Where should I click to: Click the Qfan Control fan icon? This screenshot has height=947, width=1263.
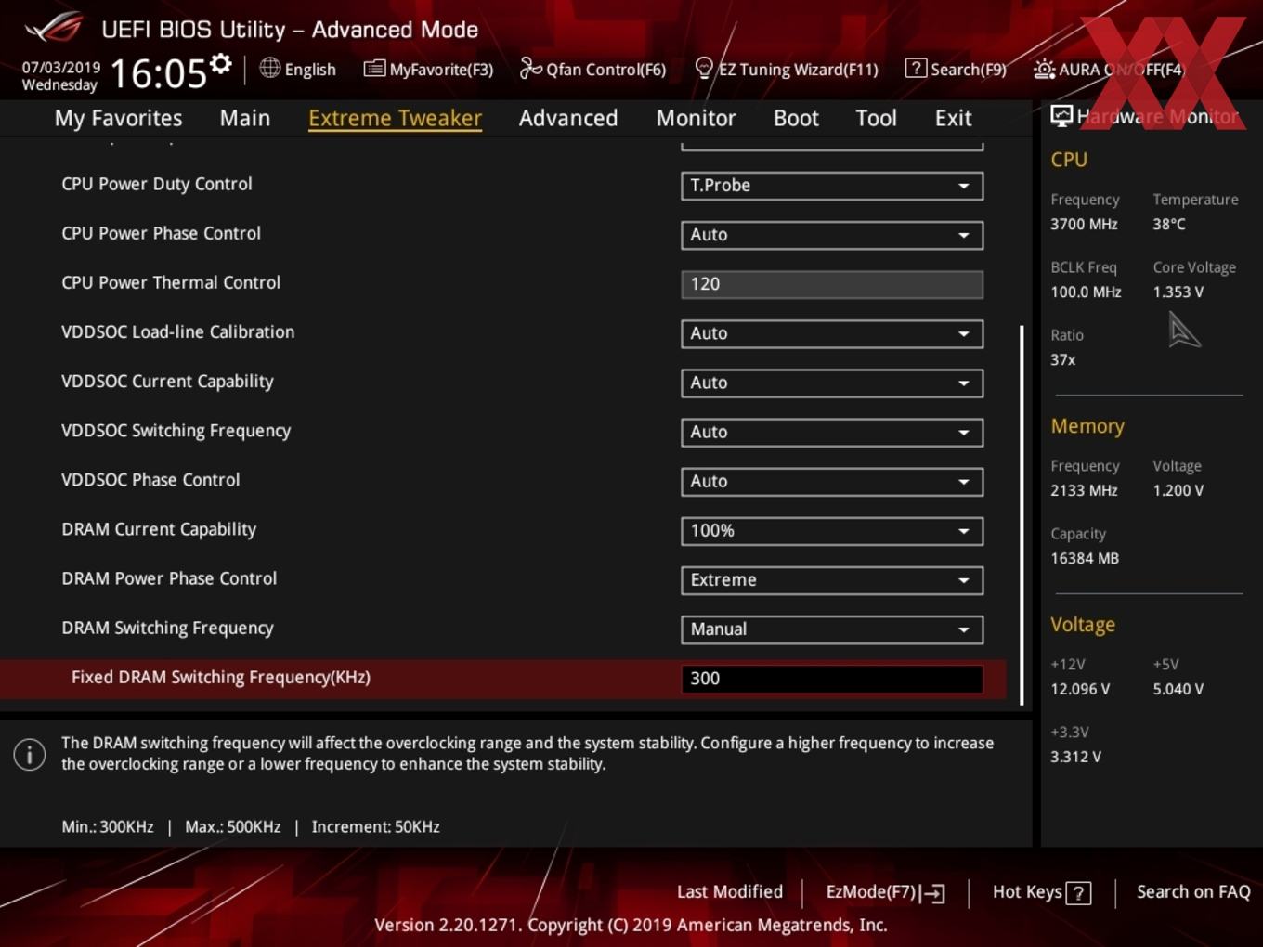point(530,69)
